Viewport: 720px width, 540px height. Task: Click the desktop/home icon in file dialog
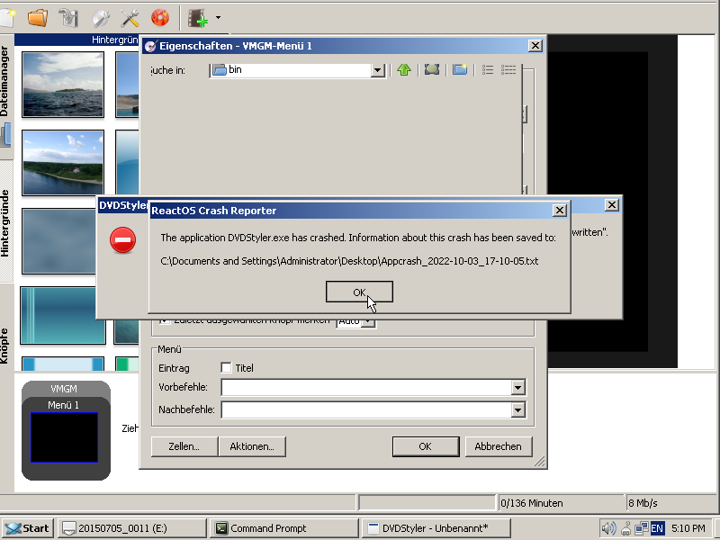(x=432, y=70)
